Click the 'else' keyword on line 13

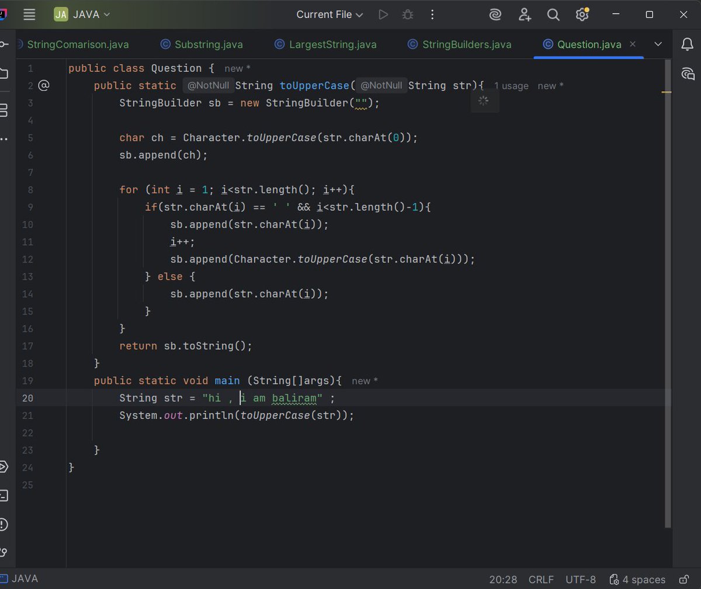[170, 277]
